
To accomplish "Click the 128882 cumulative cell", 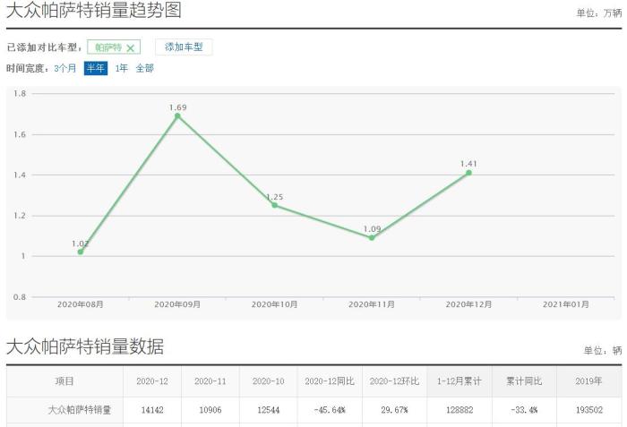I will [460, 410].
